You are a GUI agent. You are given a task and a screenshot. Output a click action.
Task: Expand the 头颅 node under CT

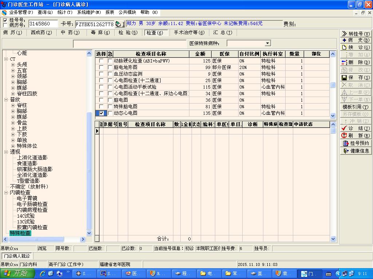click(x=13, y=65)
